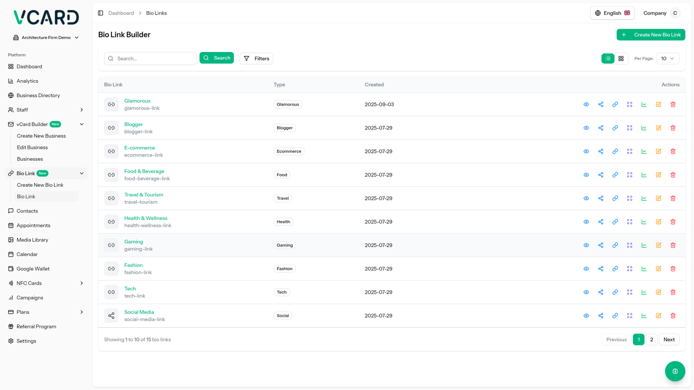Screen dimensions: 694x390
Task: Edit the Blogger bio link
Action: tap(658, 128)
